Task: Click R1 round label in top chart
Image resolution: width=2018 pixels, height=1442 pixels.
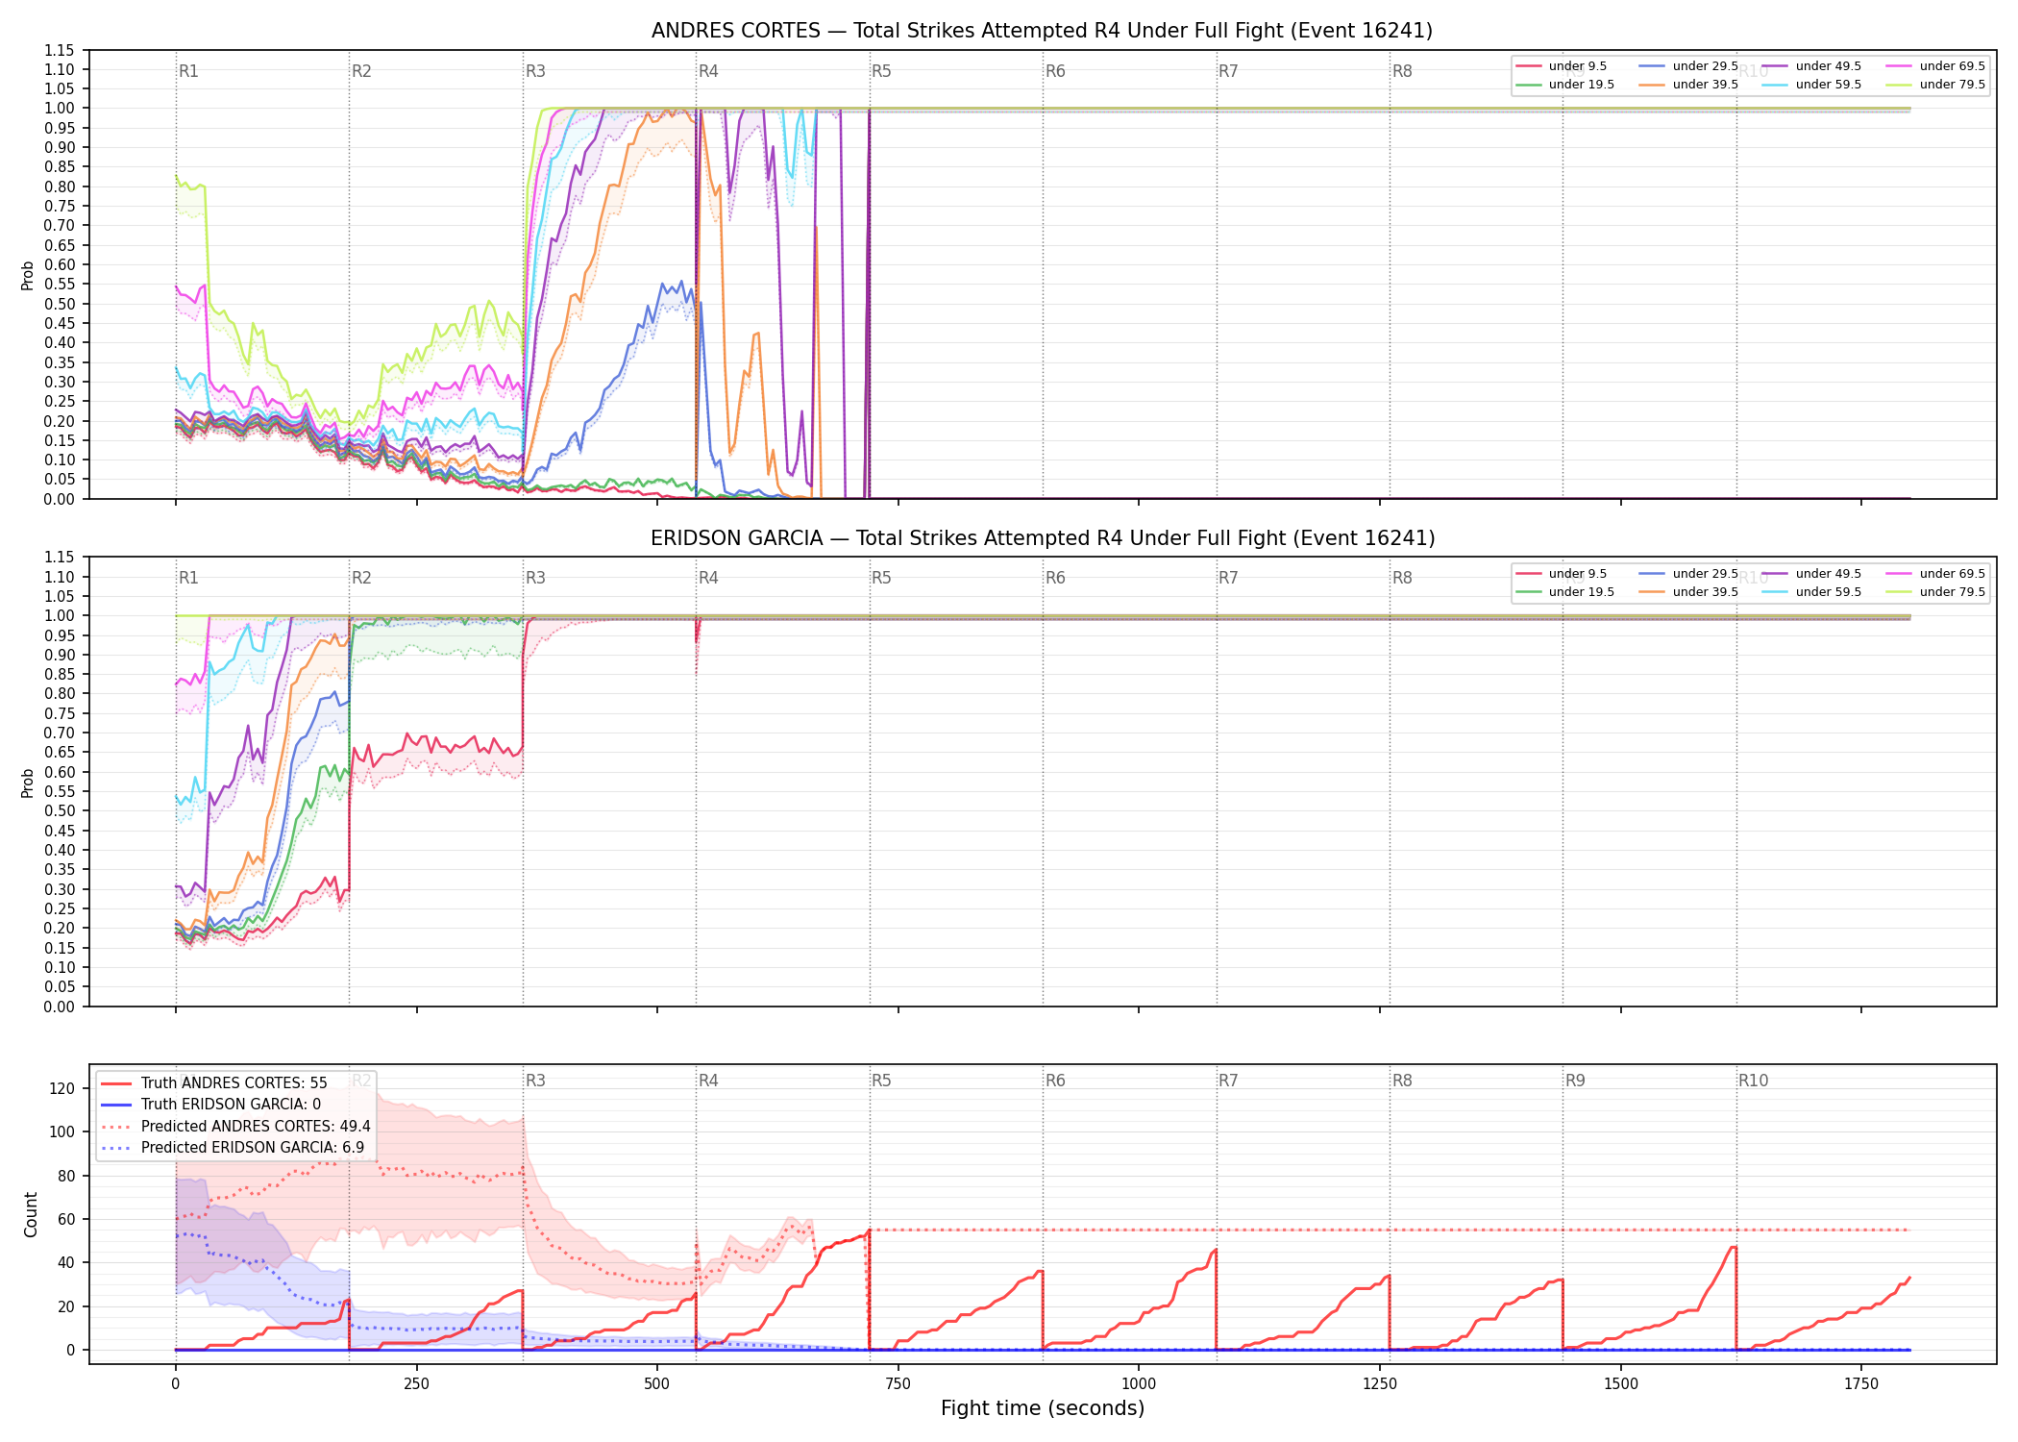Action: pos(188,71)
